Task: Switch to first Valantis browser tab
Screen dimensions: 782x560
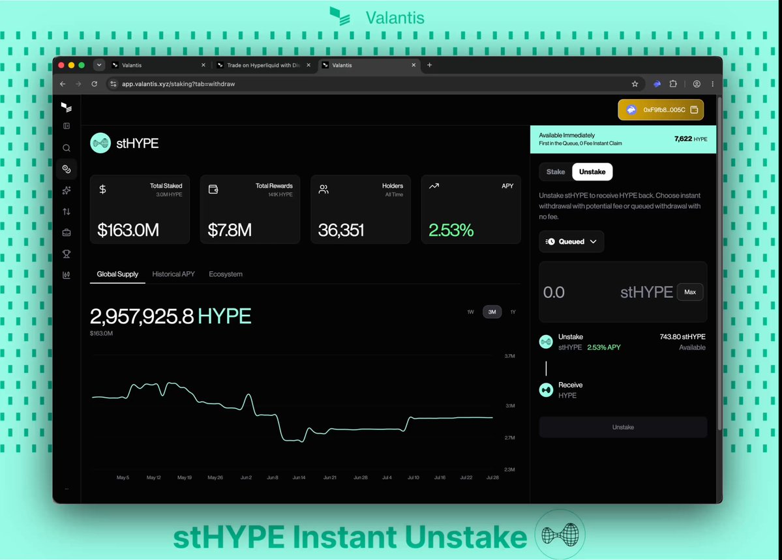Action: [x=158, y=65]
